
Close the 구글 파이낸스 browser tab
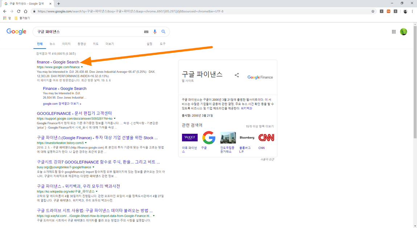[50, 4]
